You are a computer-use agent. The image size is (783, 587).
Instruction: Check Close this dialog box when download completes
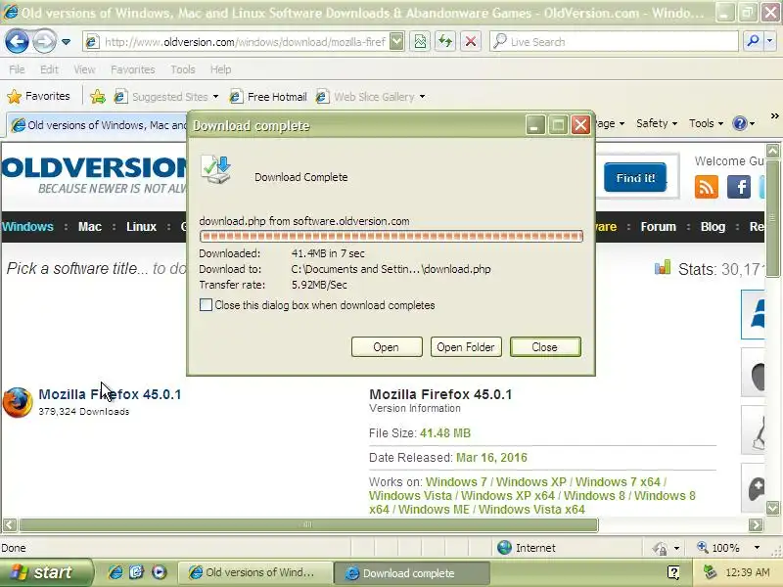tap(206, 305)
